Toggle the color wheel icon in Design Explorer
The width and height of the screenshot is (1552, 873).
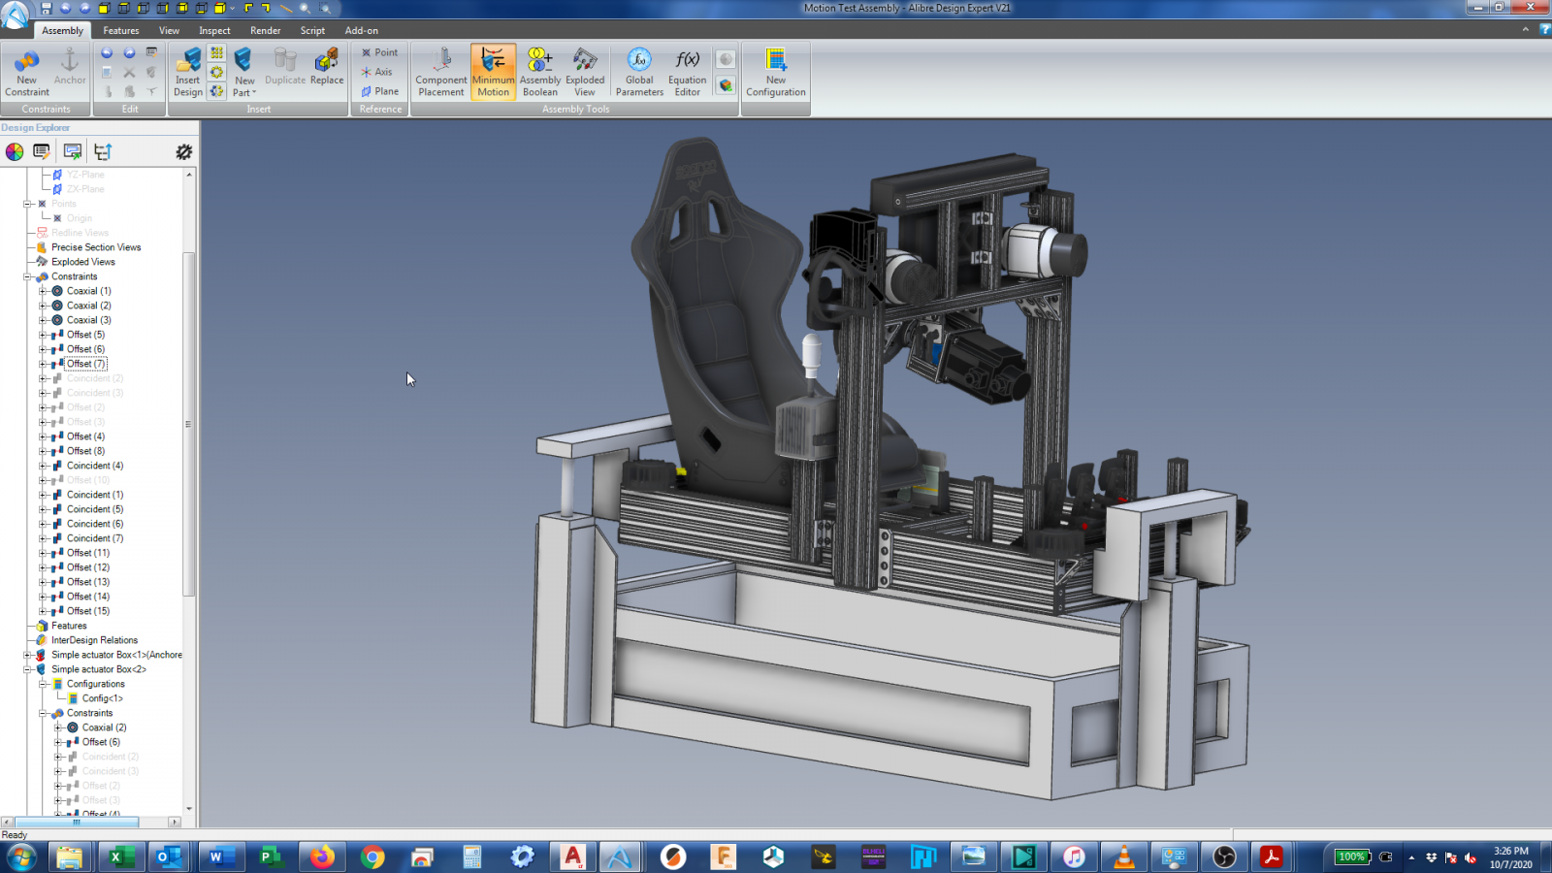coord(15,151)
